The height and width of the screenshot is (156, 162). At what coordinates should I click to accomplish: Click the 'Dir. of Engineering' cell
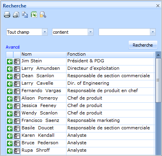click(110, 84)
